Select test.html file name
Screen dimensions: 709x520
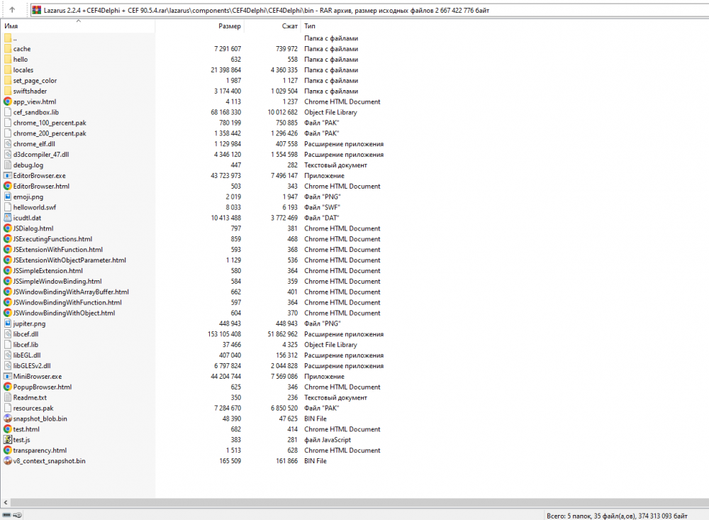pos(26,429)
